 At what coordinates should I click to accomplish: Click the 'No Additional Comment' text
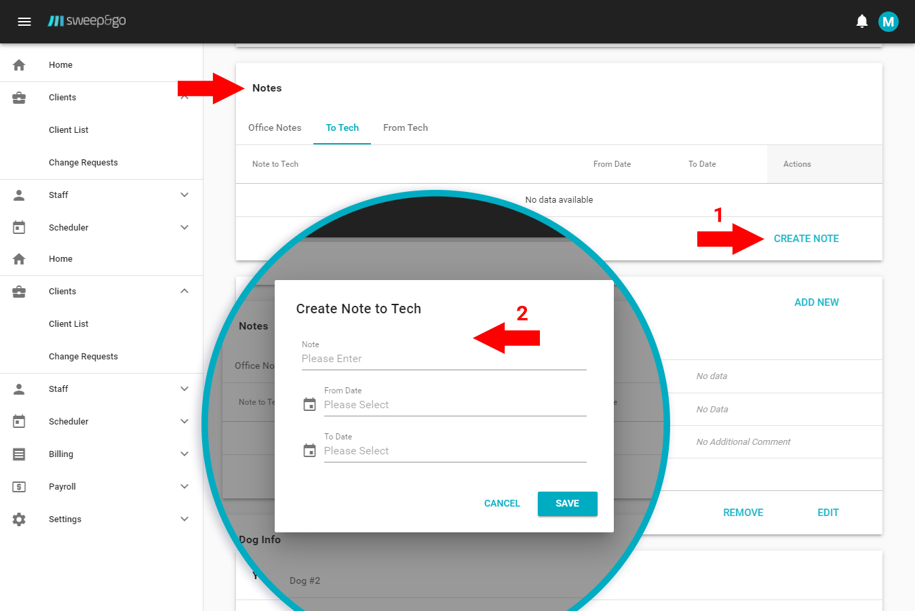[x=743, y=442]
